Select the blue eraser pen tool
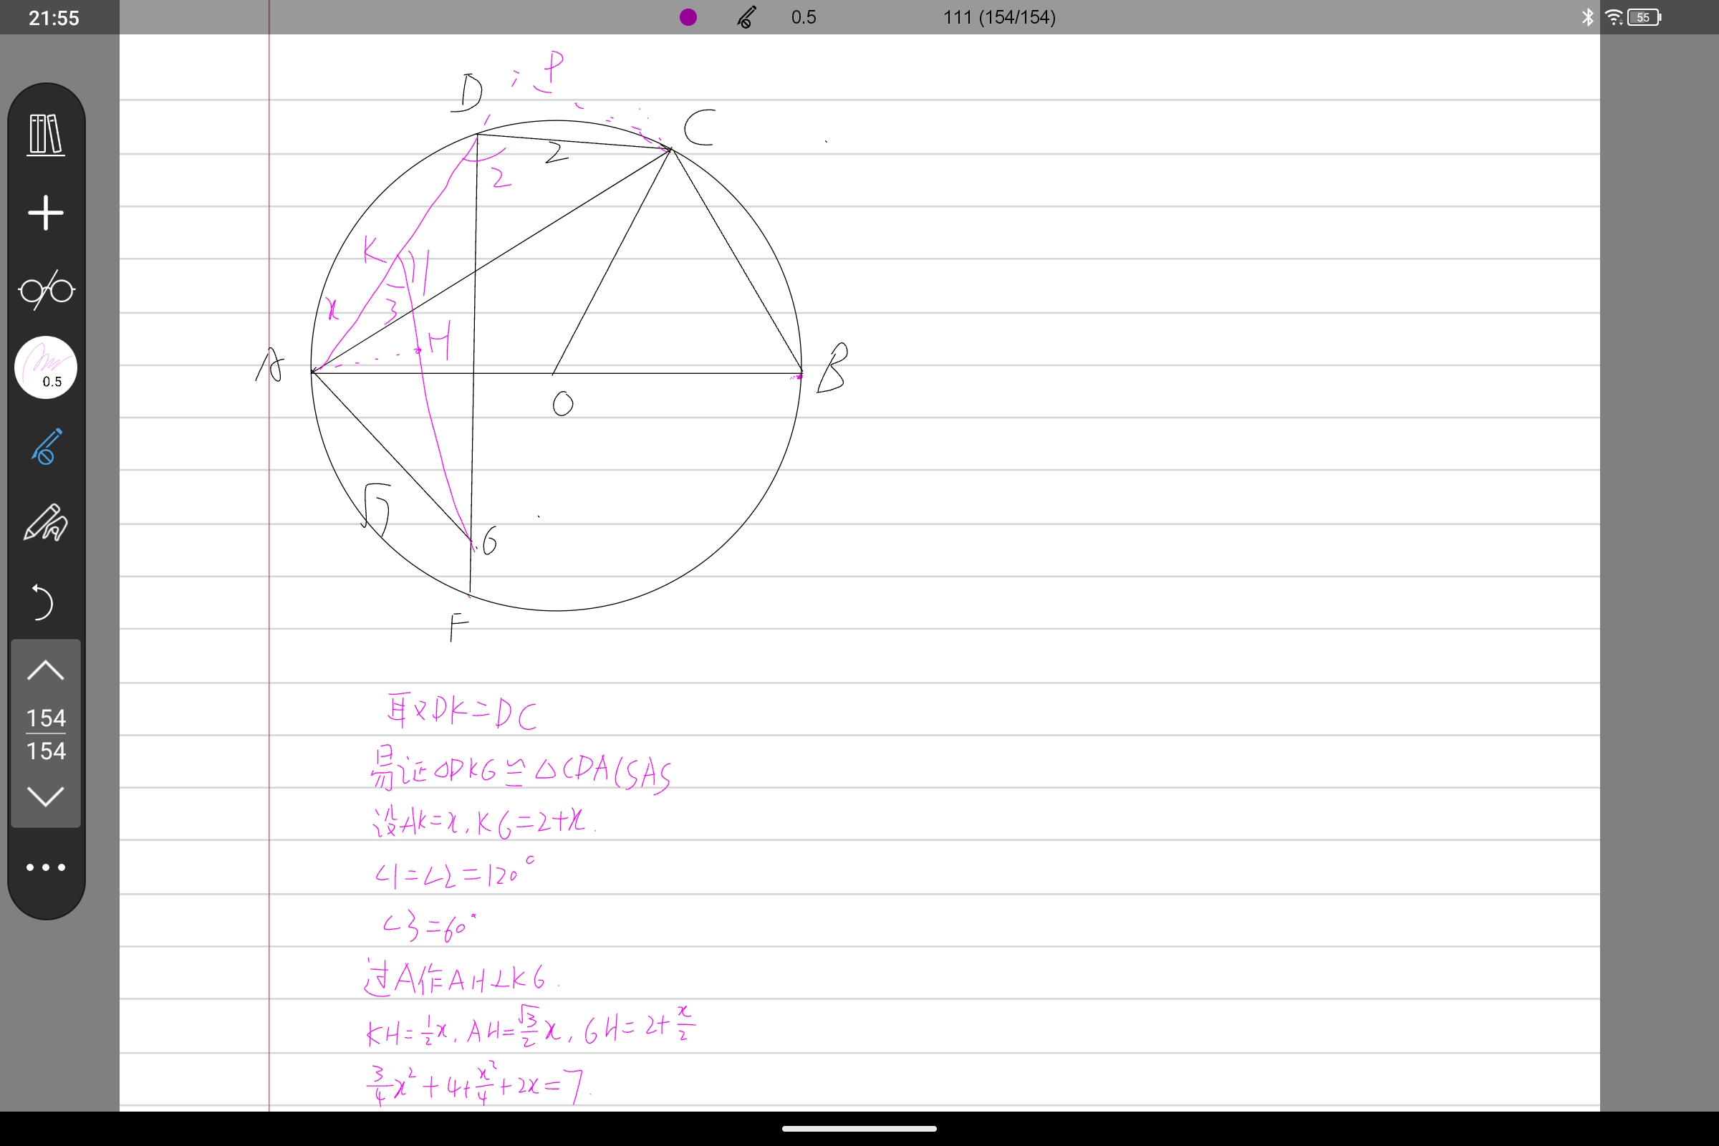Screen dimensions: 1719x1146 (x=46, y=446)
